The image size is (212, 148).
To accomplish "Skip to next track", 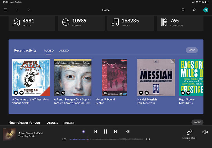I will click(115, 131).
